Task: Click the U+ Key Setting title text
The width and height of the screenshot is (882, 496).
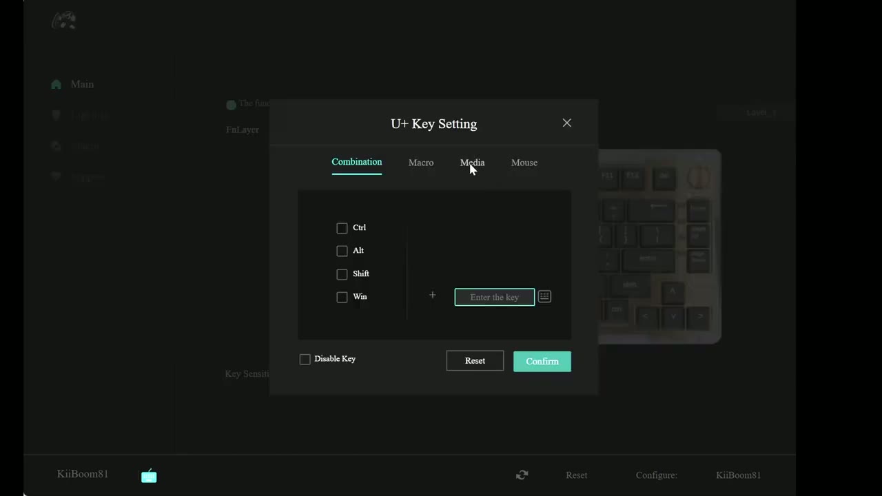Action: pyautogui.click(x=433, y=124)
